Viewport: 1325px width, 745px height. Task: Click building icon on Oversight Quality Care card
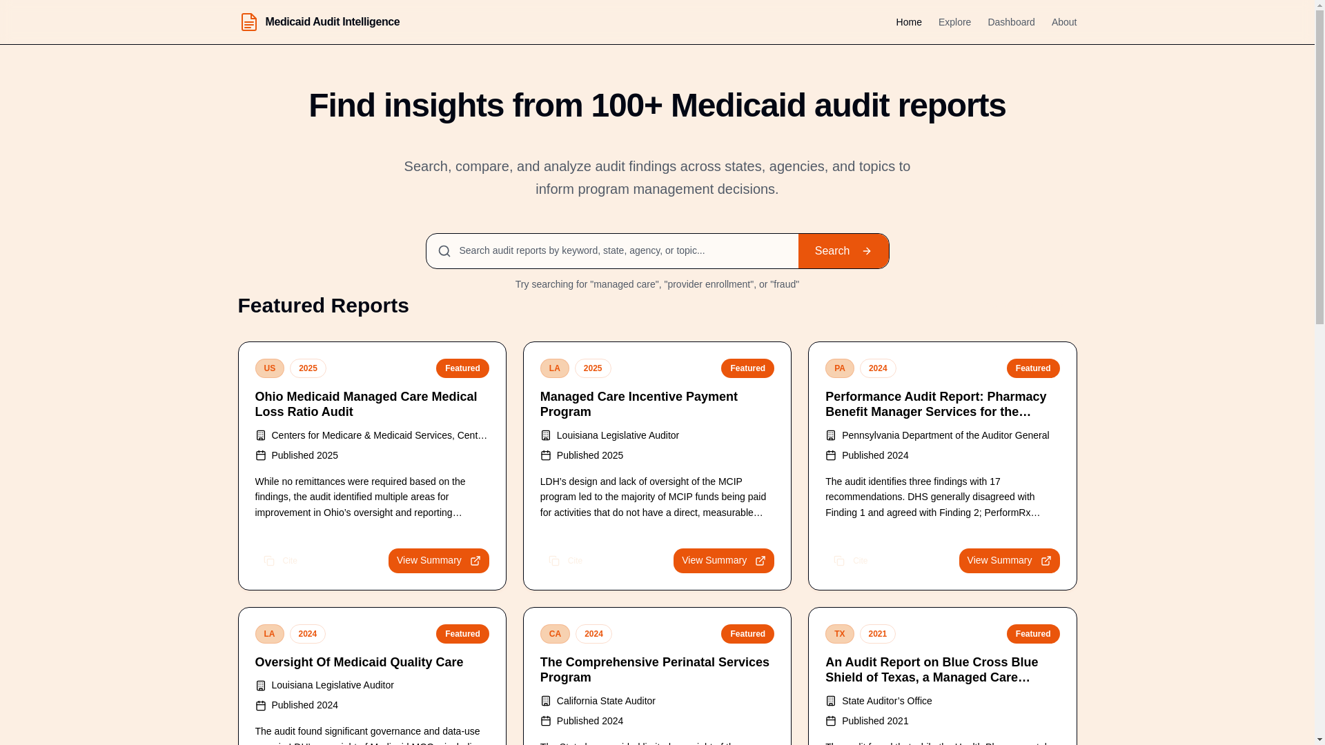(260, 686)
